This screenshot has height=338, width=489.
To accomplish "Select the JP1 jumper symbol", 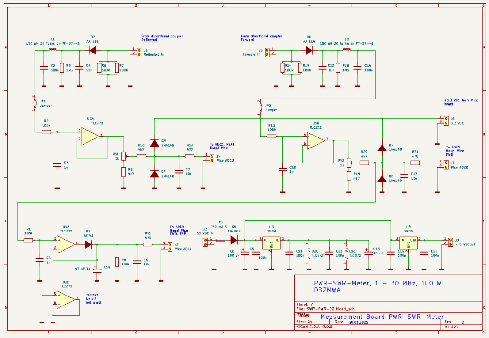I will tap(34, 104).
